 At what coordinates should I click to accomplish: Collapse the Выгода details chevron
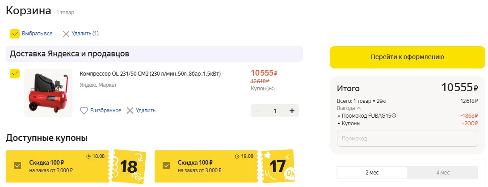pyautogui.click(x=359, y=108)
